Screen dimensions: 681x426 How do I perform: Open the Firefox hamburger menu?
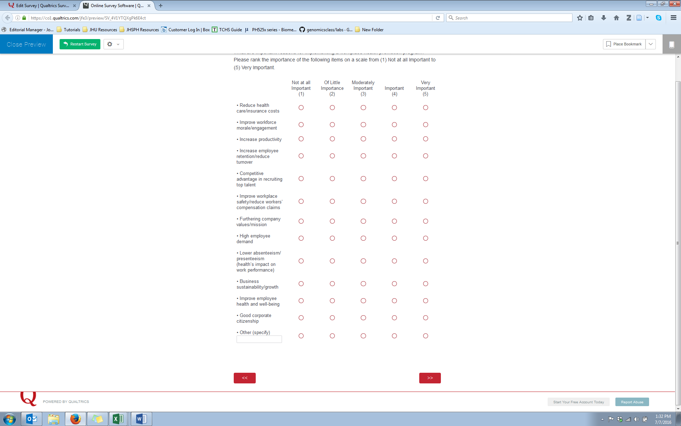[673, 18]
